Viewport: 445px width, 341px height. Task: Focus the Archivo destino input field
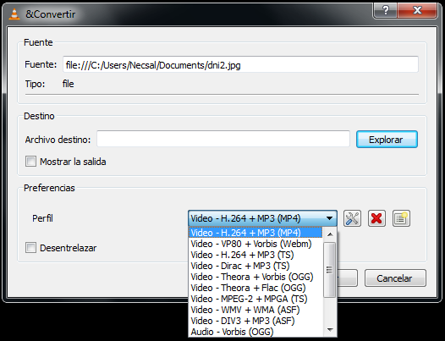223,139
